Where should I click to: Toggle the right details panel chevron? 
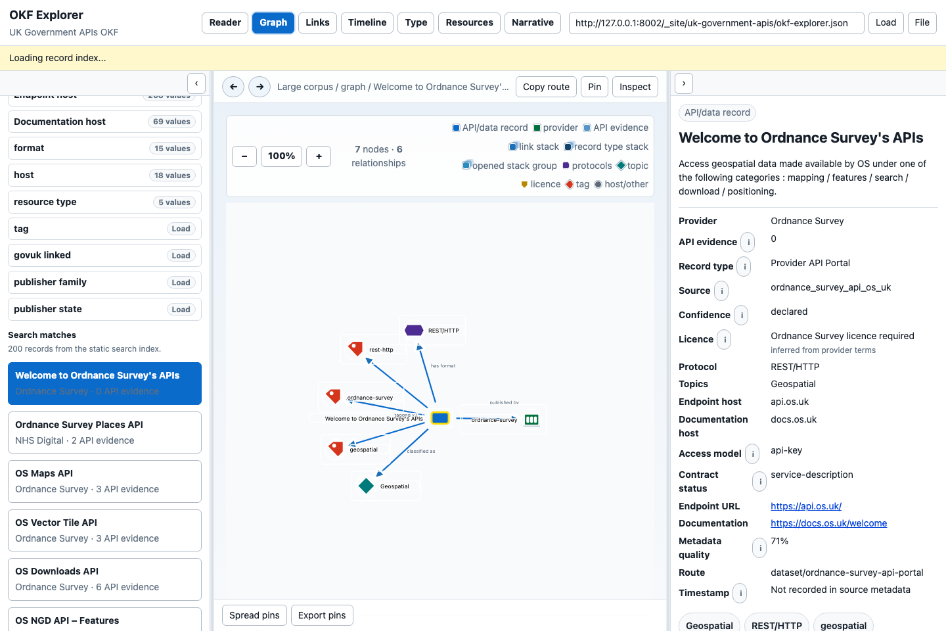coord(684,83)
